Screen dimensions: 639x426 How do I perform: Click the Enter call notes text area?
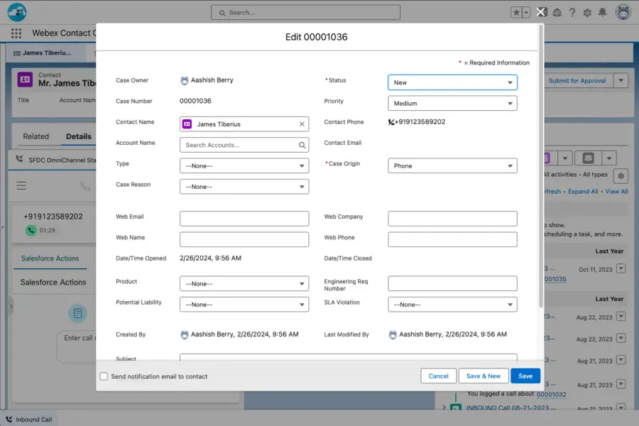[77, 346]
